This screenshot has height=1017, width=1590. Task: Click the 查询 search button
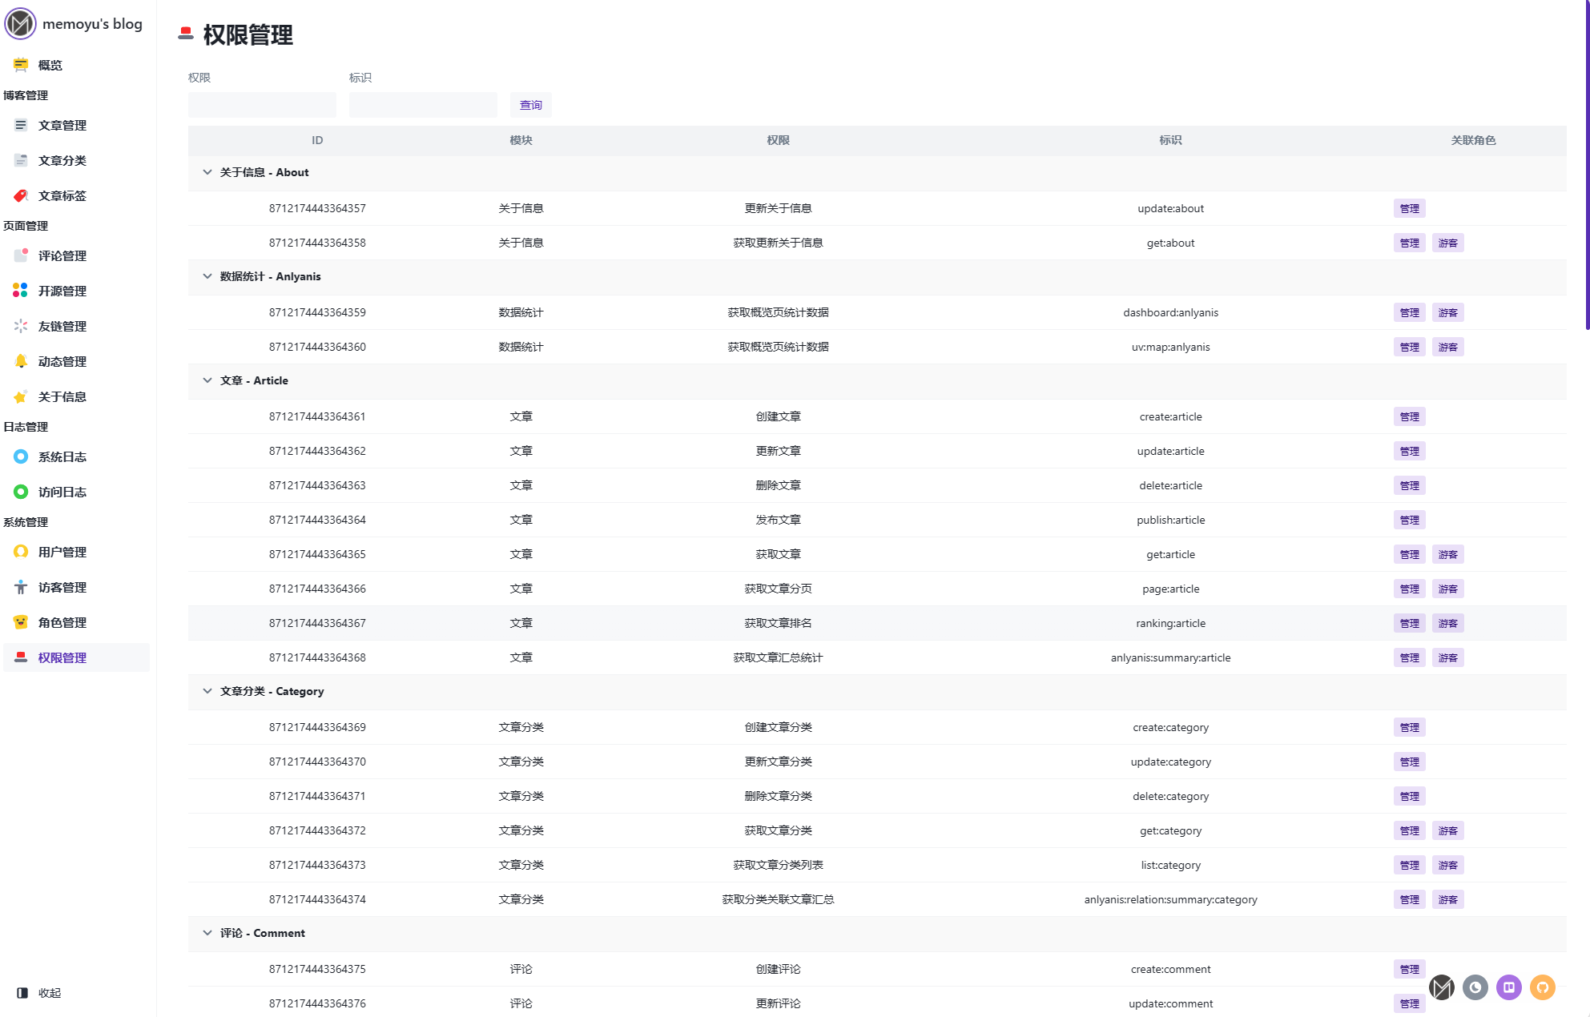pos(530,105)
